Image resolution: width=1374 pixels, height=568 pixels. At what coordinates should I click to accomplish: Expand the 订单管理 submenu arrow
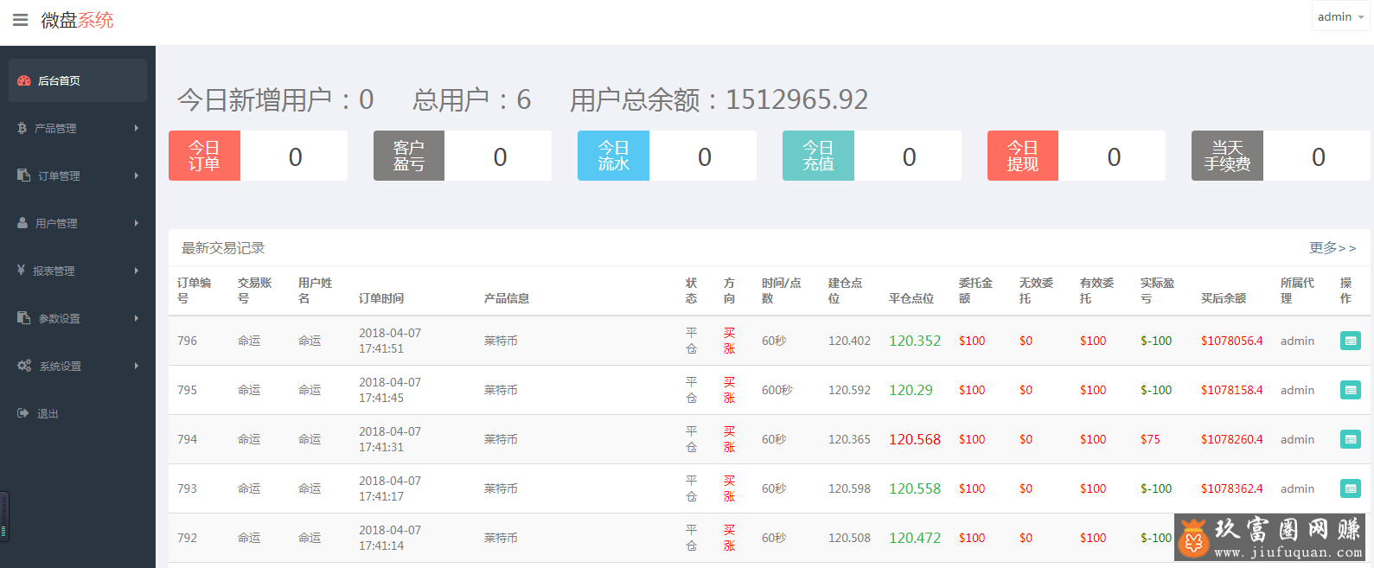pos(137,176)
